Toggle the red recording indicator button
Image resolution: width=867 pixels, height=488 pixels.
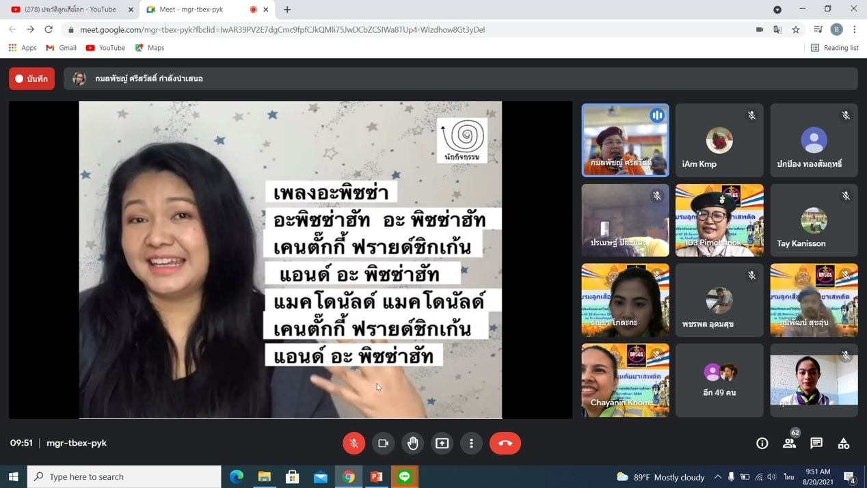32,79
